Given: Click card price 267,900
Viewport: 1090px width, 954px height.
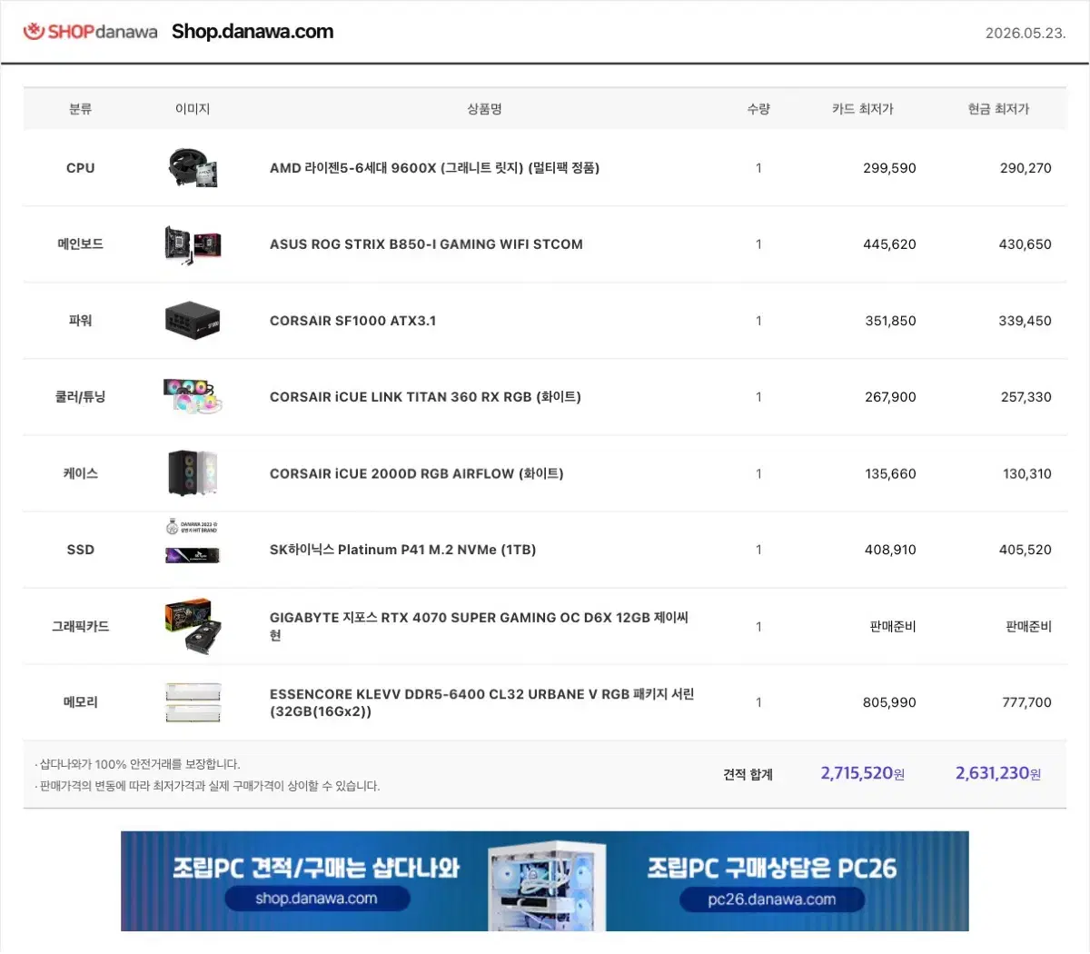Looking at the screenshot, I should pyautogui.click(x=890, y=397).
